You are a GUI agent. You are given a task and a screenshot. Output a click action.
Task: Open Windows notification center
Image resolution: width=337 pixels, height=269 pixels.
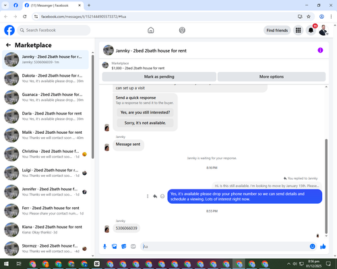(328, 264)
